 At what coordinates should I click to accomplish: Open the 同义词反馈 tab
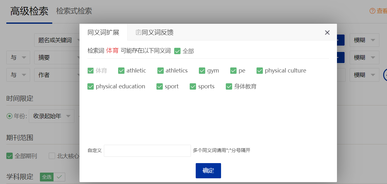[x=155, y=32]
